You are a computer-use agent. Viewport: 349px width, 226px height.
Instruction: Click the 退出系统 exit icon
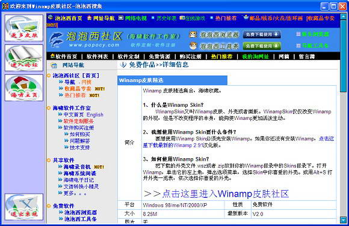coord(24,207)
